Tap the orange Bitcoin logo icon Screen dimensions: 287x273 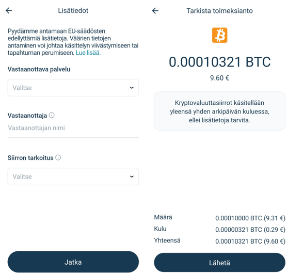click(x=220, y=35)
